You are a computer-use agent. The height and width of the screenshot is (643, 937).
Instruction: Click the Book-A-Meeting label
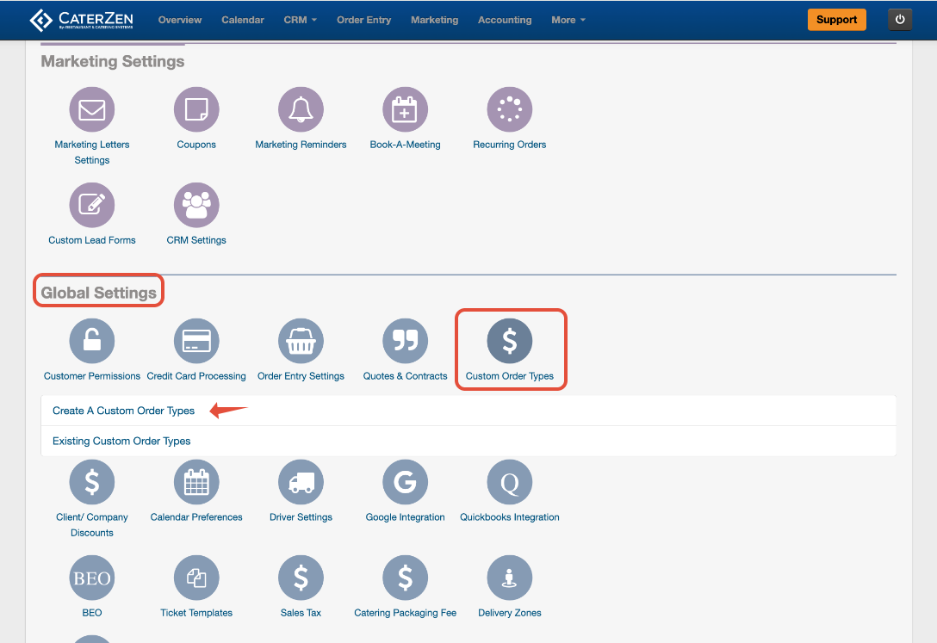(405, 145)
